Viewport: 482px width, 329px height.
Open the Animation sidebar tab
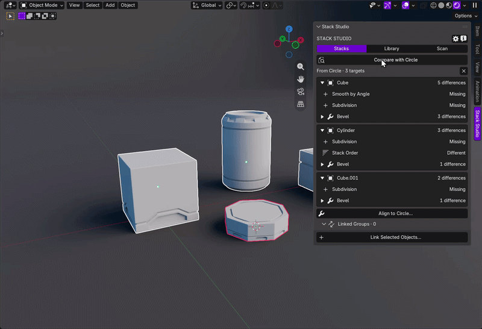[477, 92]
